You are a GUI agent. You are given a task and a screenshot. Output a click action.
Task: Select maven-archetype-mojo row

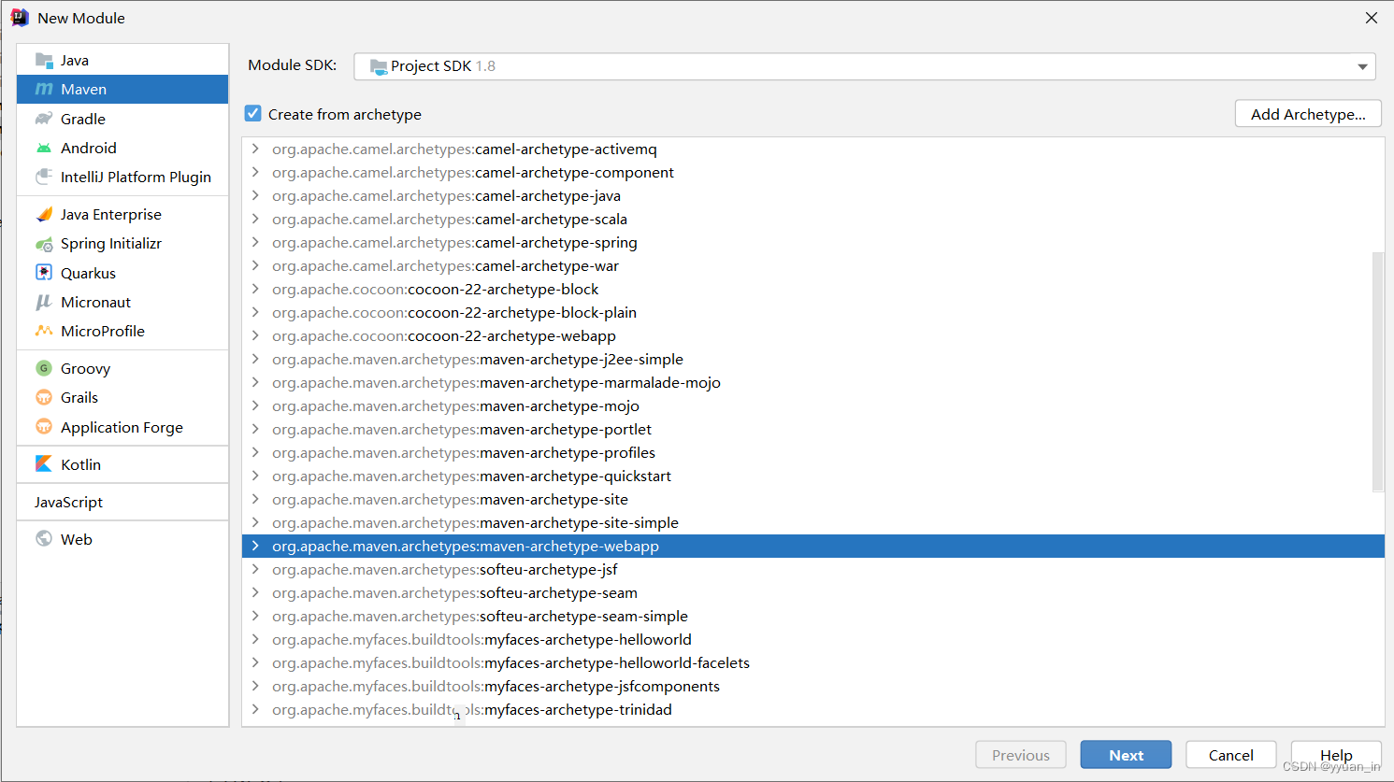(812, 405)
